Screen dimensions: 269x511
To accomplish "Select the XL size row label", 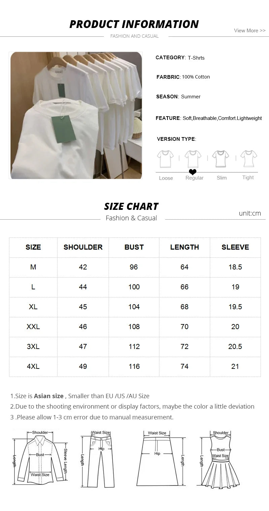I will 33,307.
